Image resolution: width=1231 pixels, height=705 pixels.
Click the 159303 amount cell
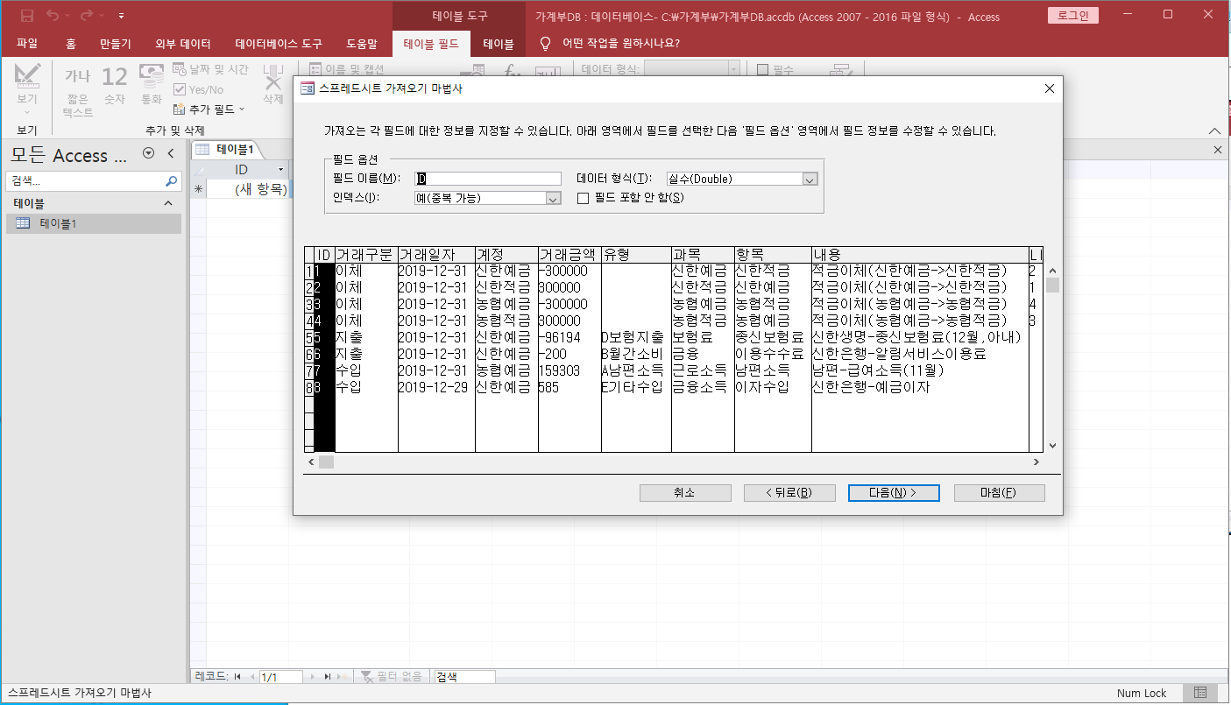coord(570,370)
